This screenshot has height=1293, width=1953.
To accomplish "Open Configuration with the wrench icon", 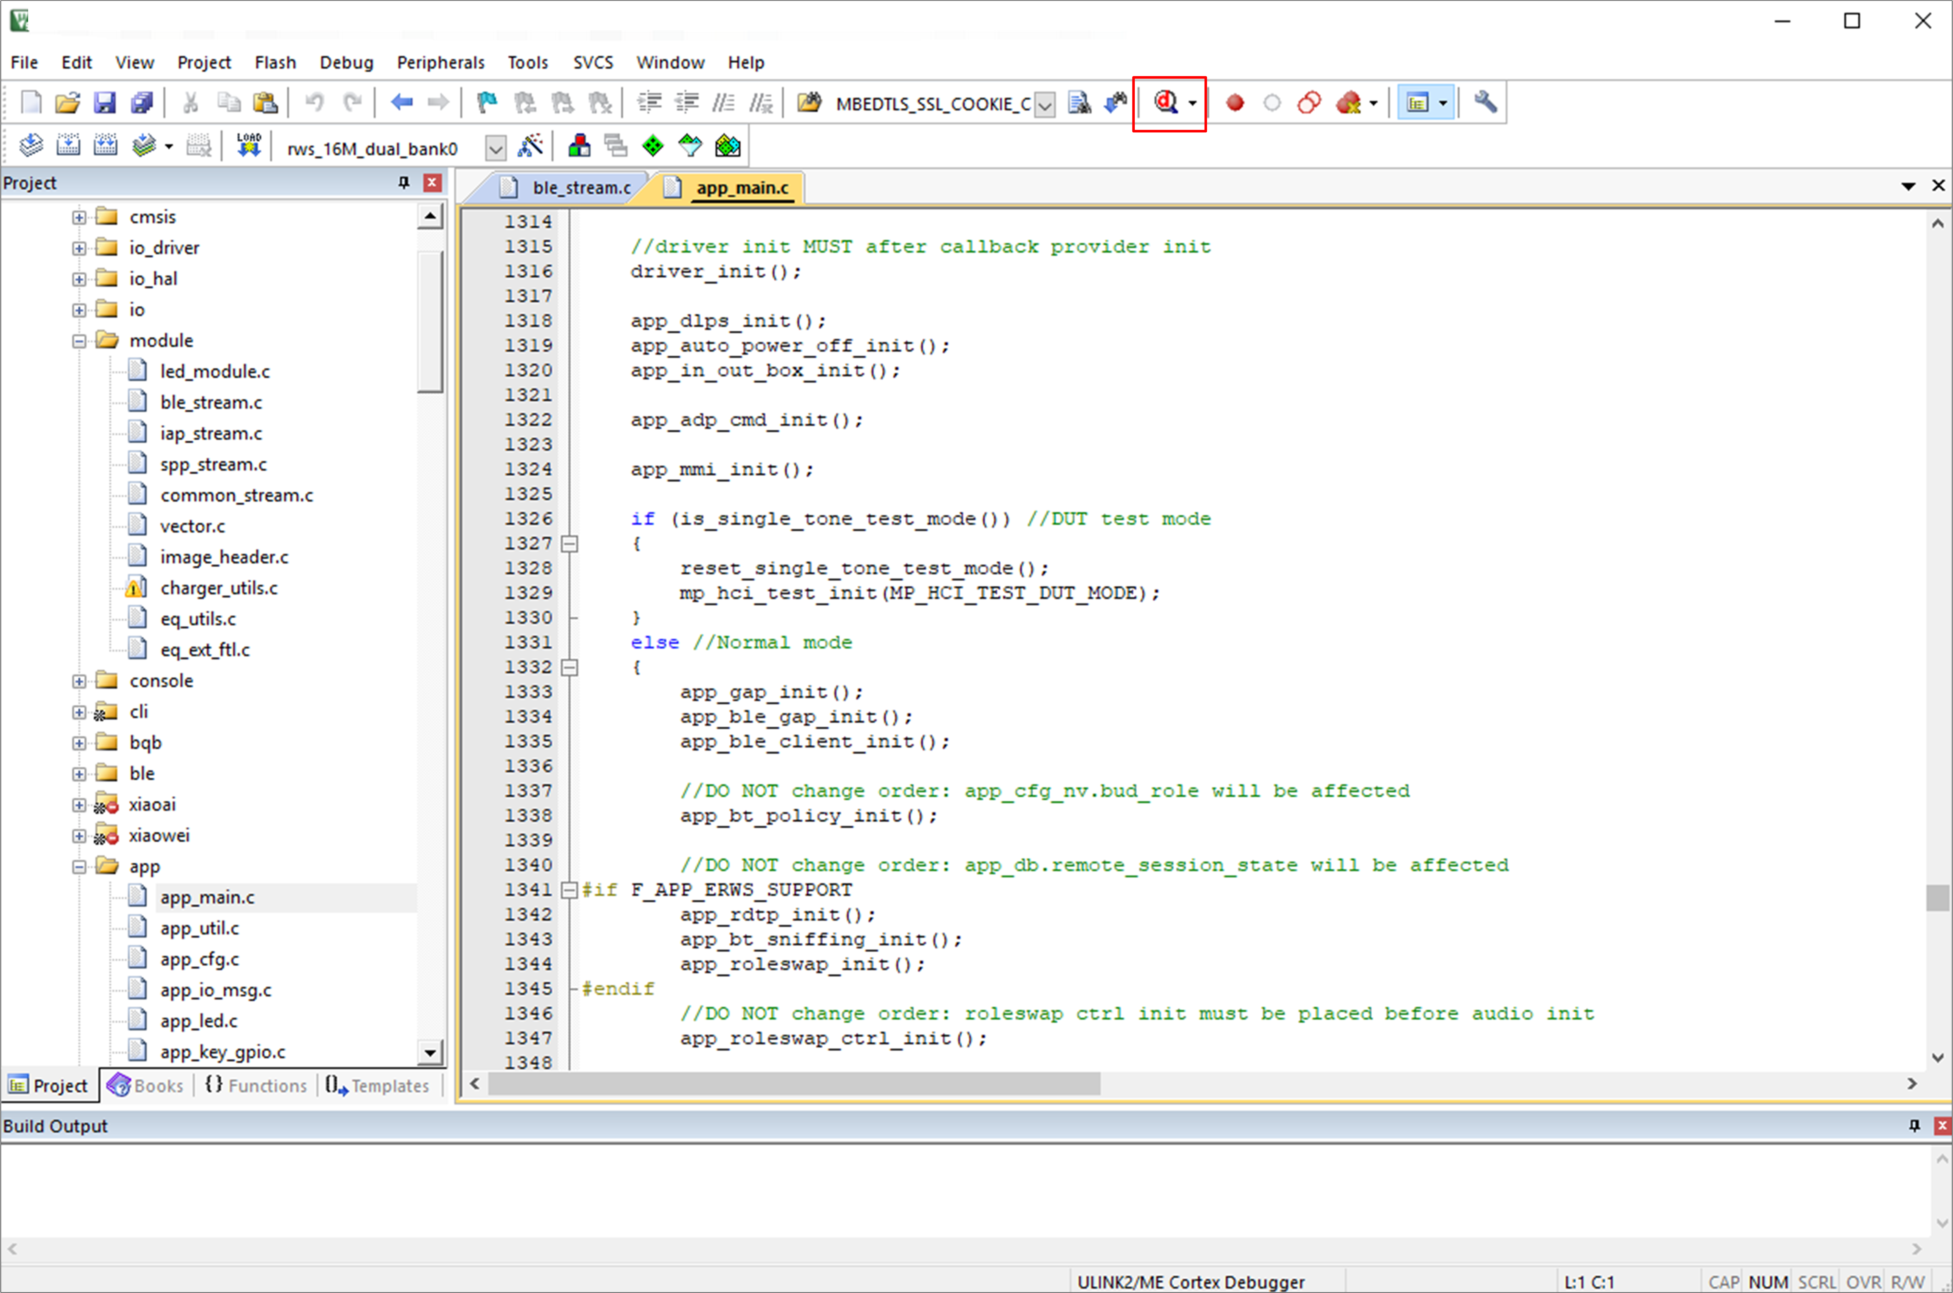I will [1485, 102].
